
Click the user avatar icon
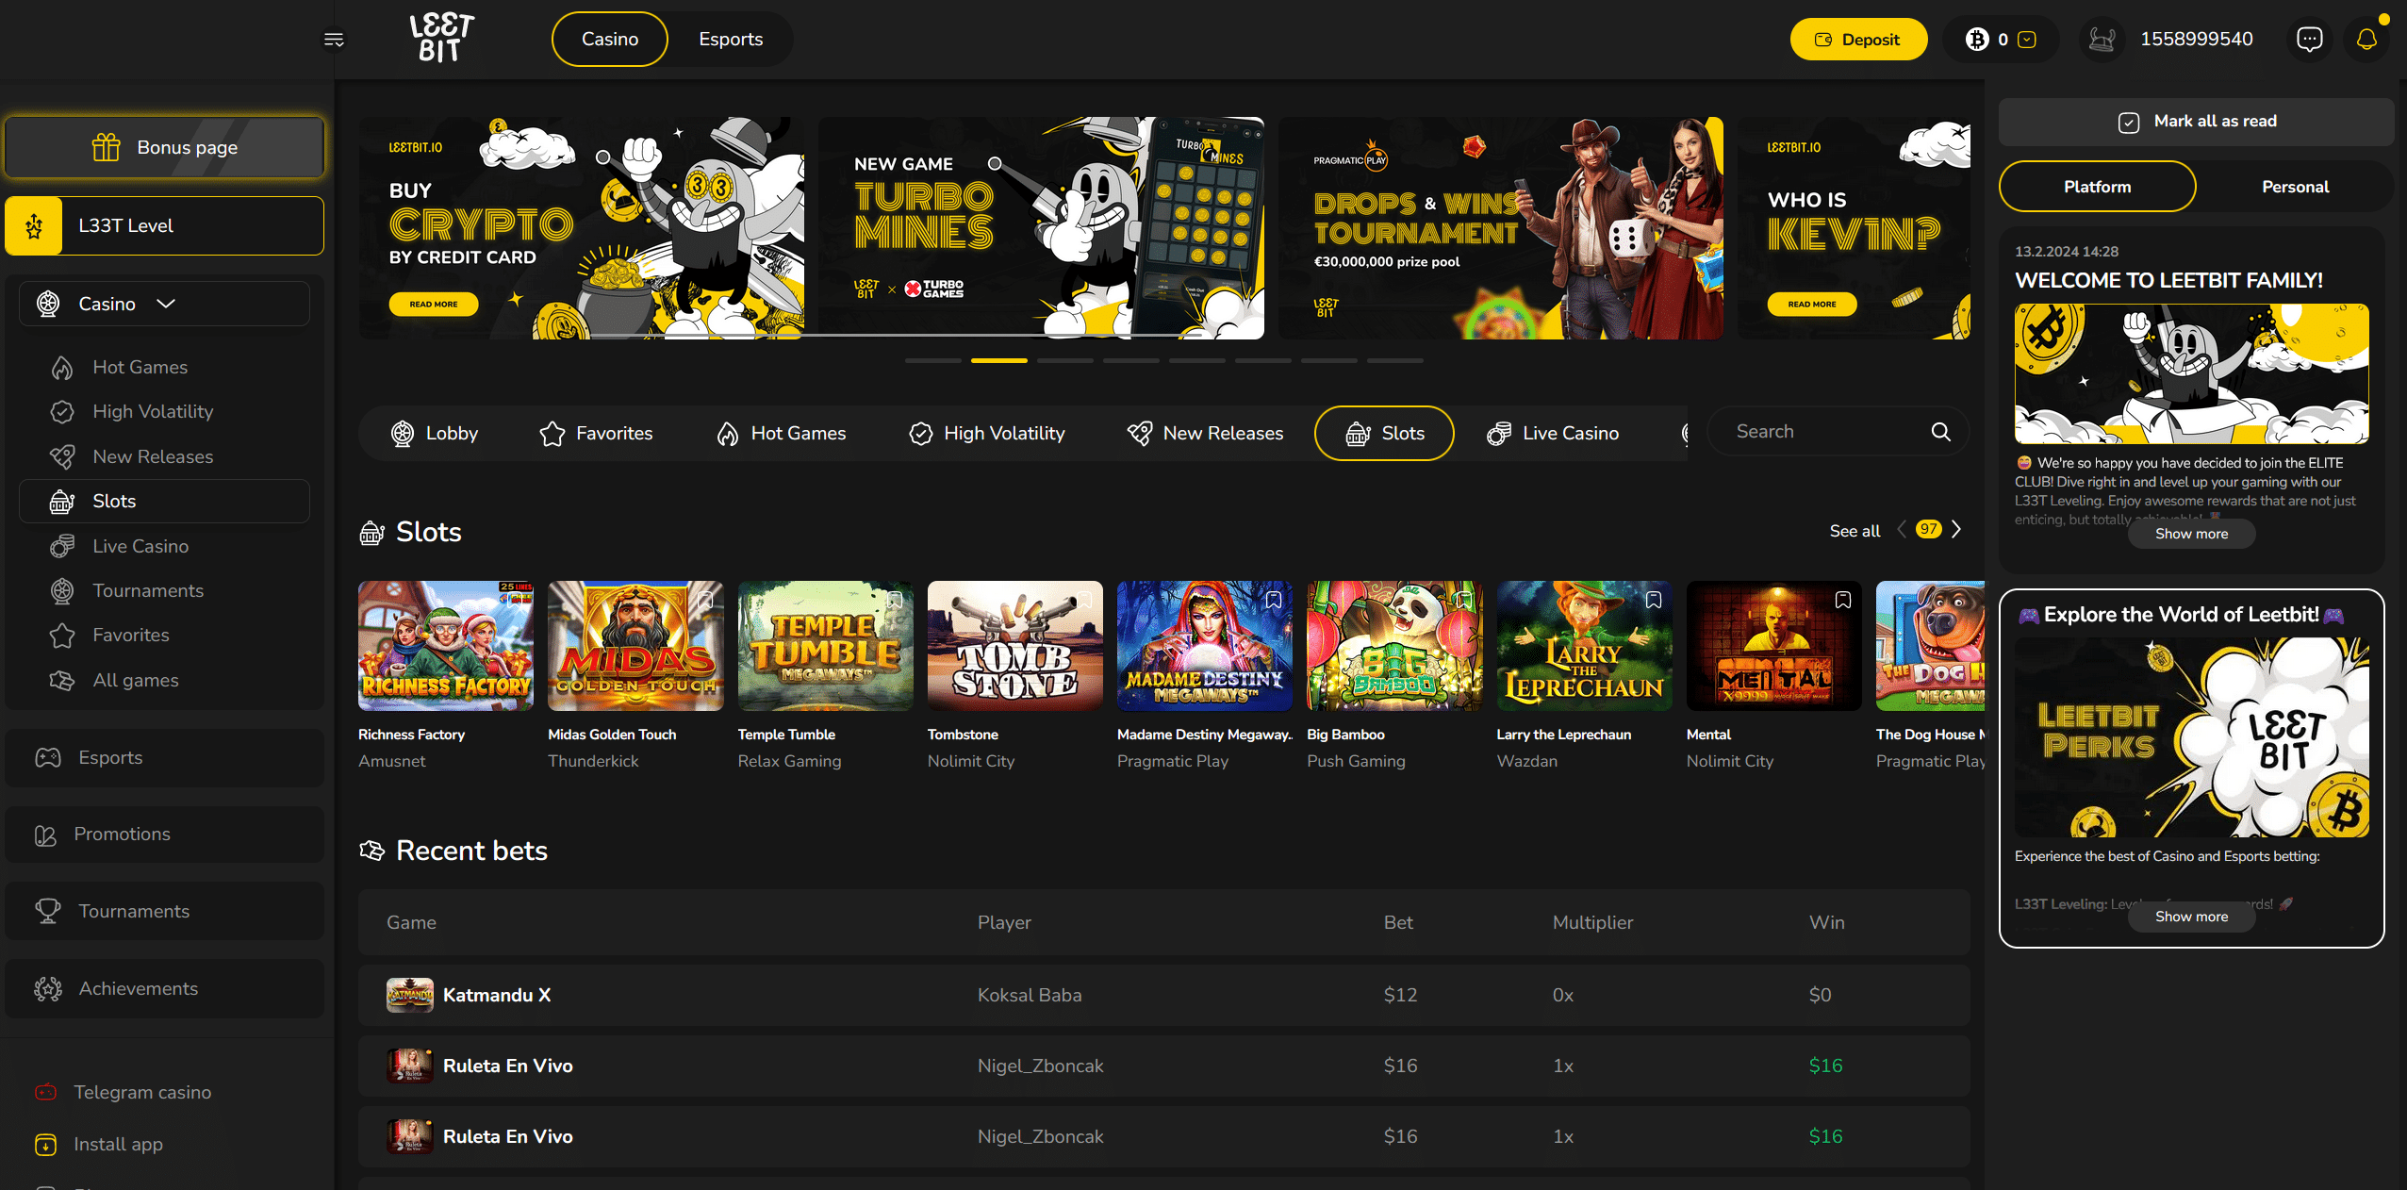(2102, 40)
